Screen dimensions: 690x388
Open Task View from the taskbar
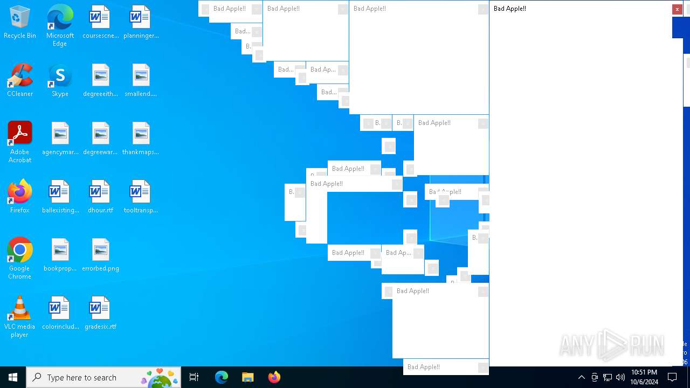click(194, 377)
